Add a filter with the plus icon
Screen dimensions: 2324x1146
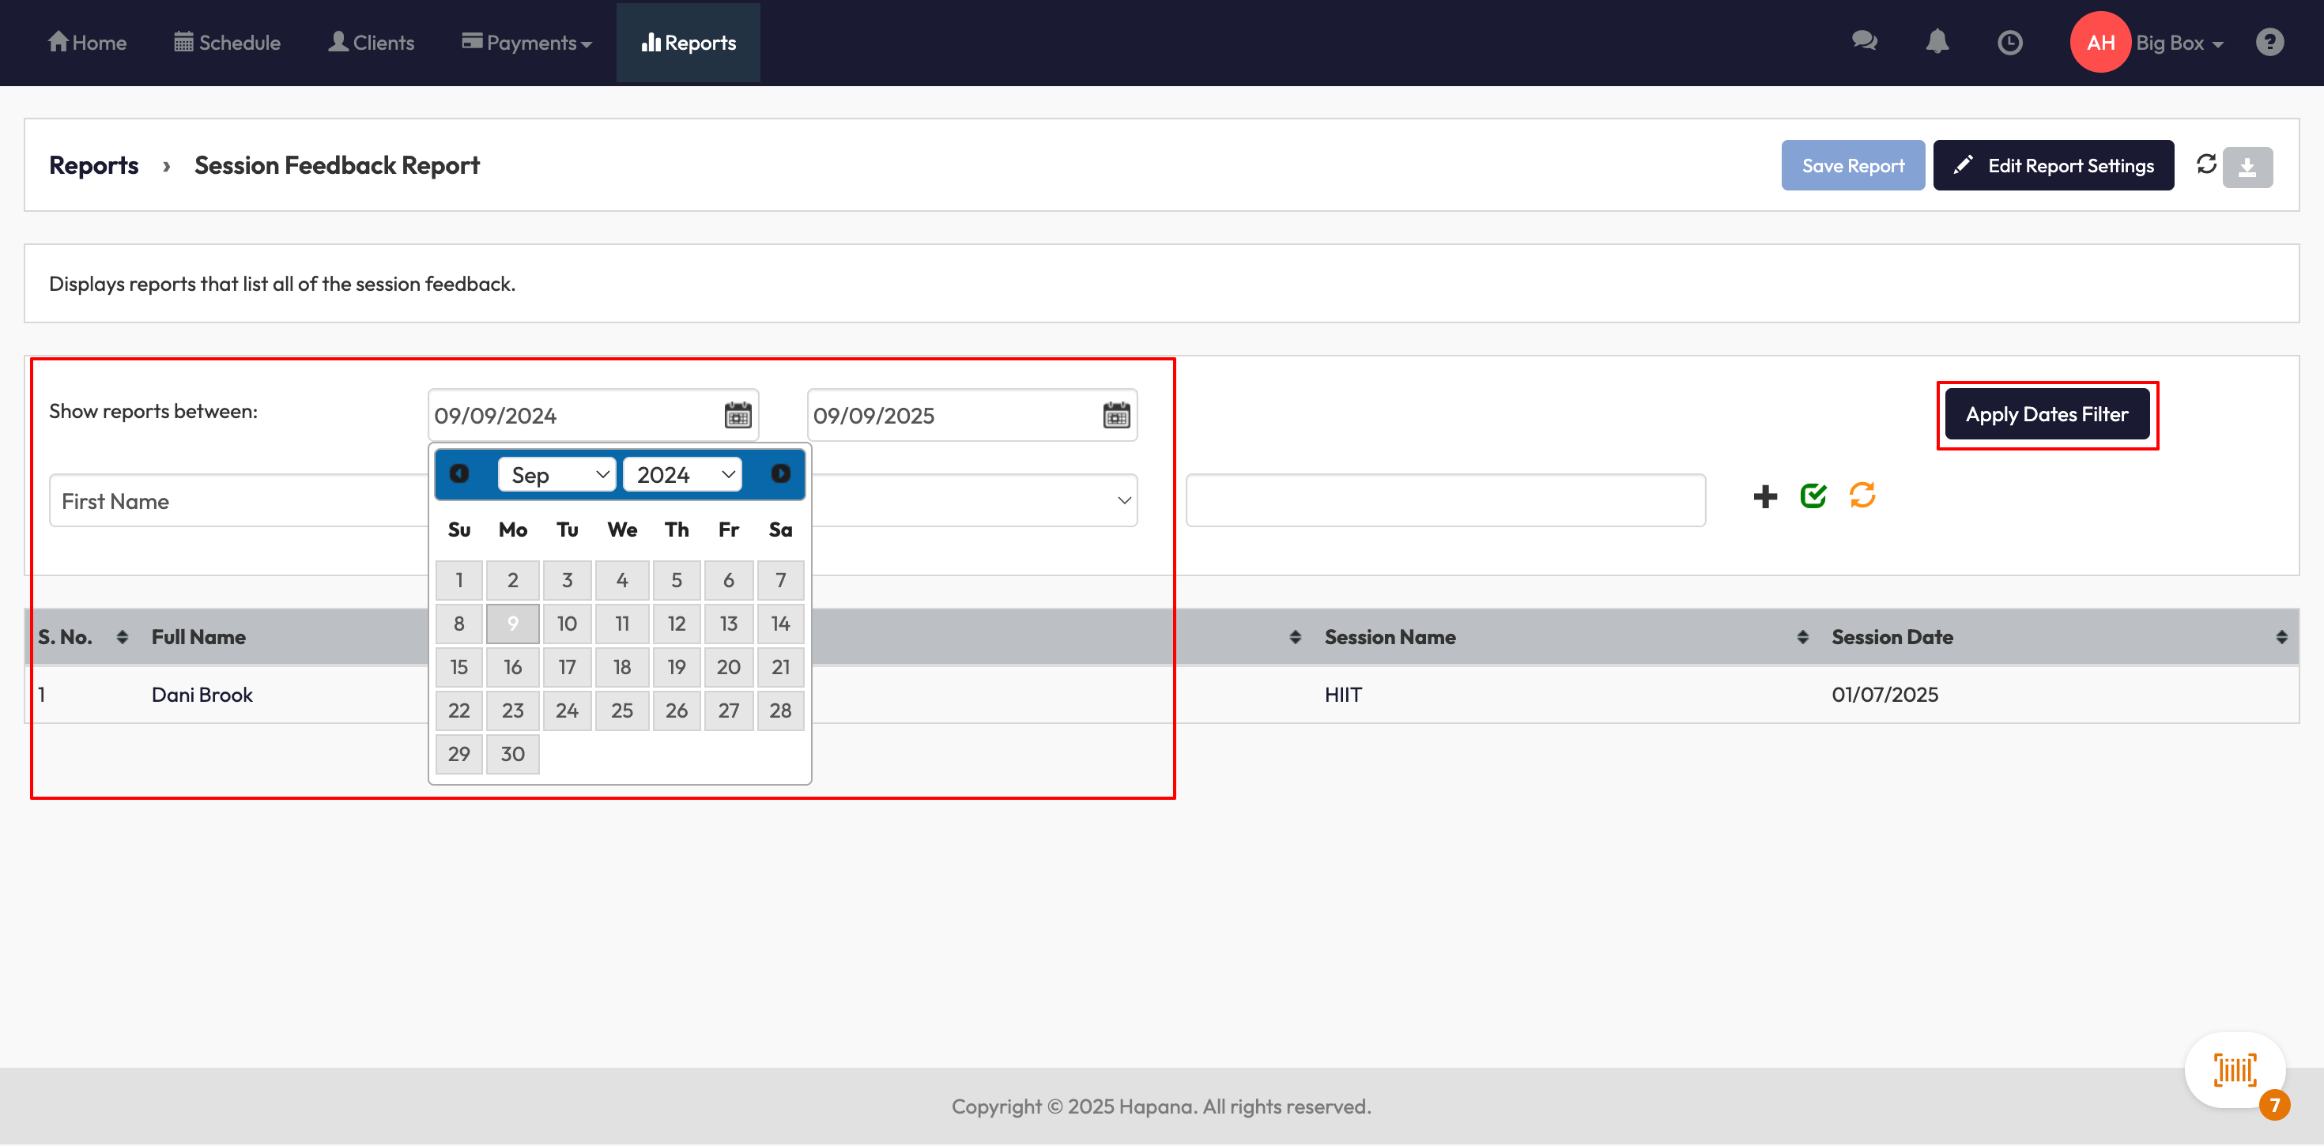click(x=1764, y=496)
